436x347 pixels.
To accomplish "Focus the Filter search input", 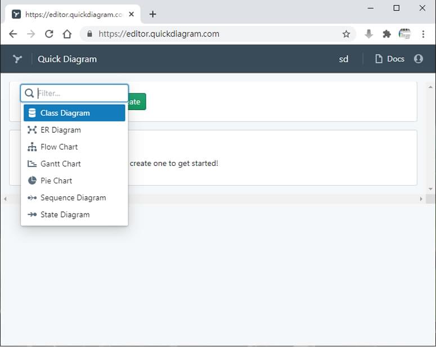I will [x=74, y=93].
